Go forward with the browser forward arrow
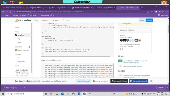This screenshot has height=96, width=170. point(7,12)
